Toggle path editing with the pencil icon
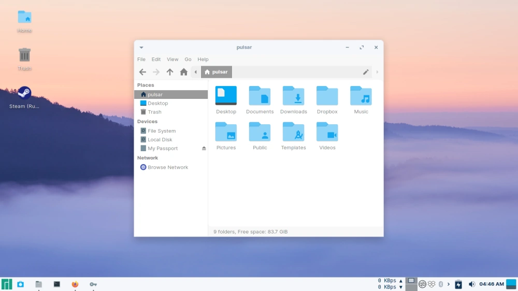Screen dimensions: 518x291 pos(366,72)
